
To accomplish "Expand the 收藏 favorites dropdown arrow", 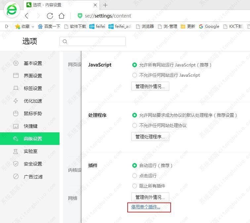I will point(33,26).
